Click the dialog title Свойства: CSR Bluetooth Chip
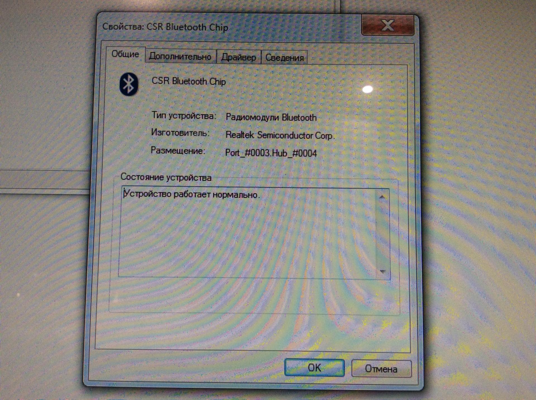 pos(165,27)
